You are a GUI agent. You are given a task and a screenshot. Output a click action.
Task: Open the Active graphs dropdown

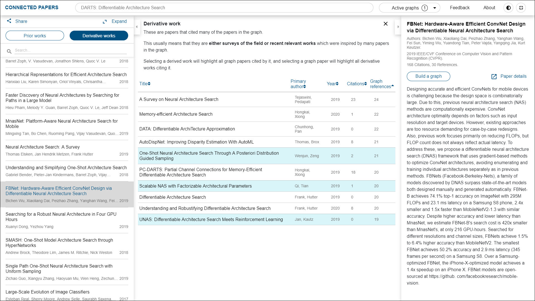434,8
